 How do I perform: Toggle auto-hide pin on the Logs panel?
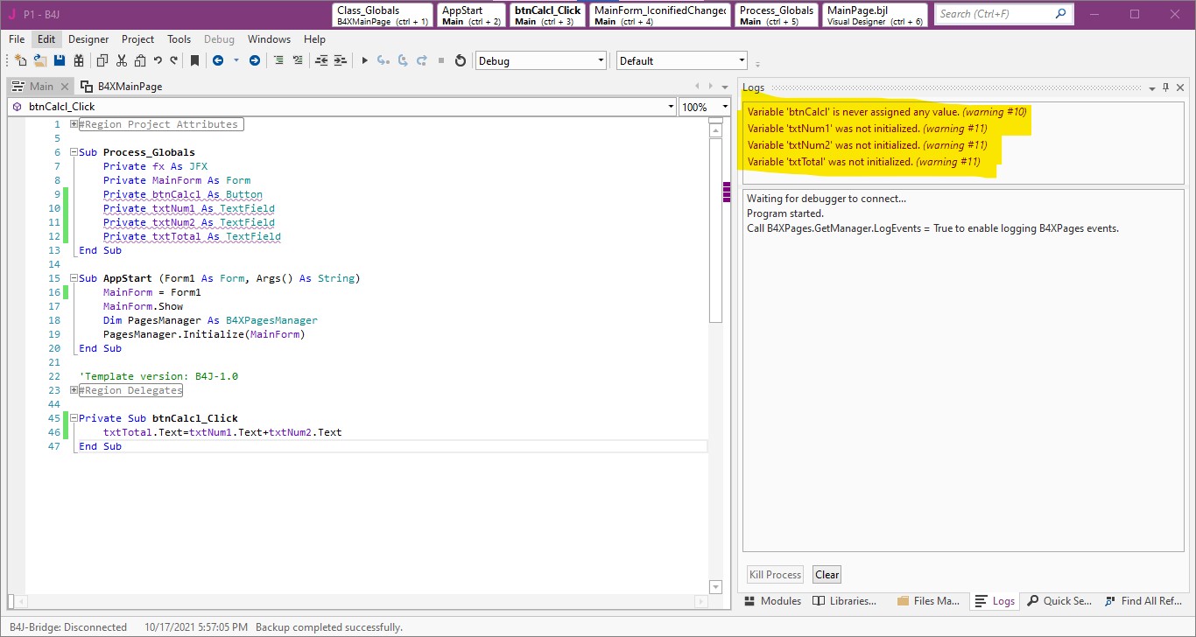pos(1165,87)
